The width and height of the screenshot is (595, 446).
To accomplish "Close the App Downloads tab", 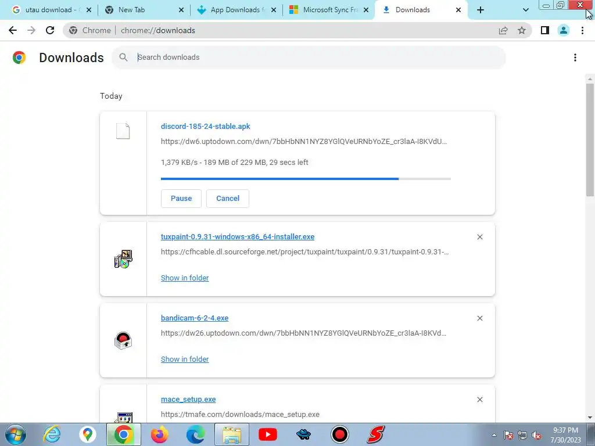I will point(274,10).
